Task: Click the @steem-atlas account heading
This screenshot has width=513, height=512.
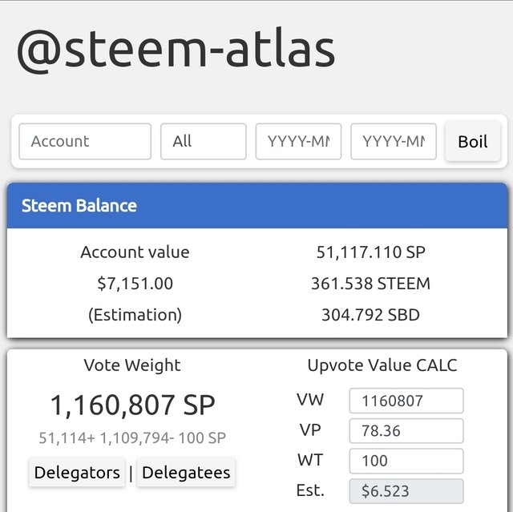Action: click(x=176, y=50)
